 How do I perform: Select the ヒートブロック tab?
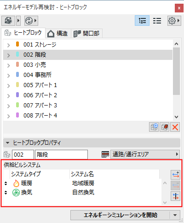coord(23,33)
